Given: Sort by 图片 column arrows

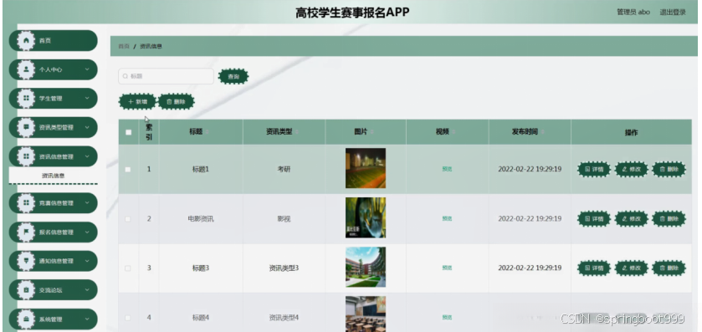Looking at the screenshot, I should click(372, 132).
